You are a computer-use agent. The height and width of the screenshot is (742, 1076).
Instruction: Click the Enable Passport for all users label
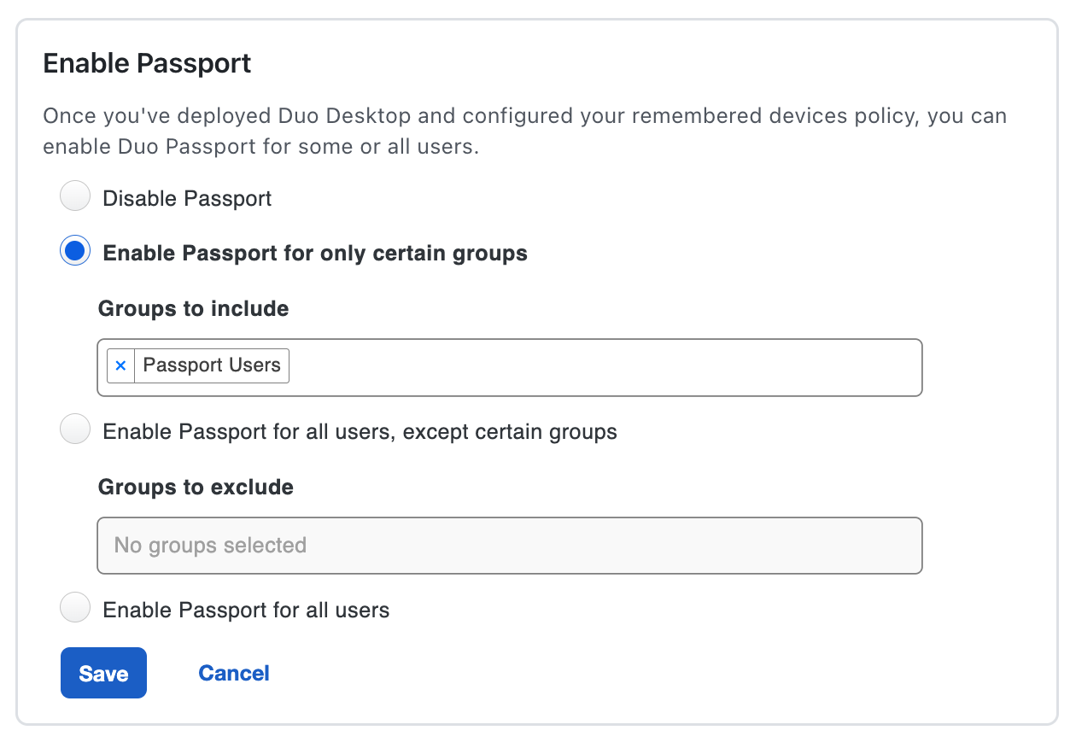click(246, 611)
